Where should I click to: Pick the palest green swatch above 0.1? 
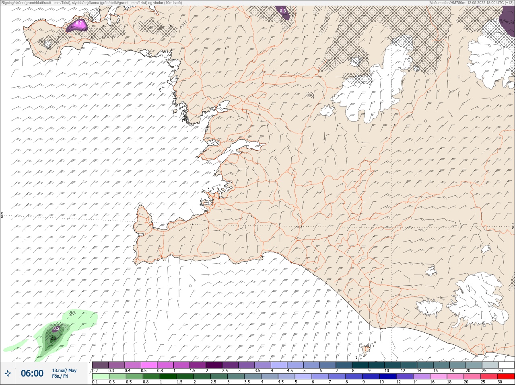coord(100,377)
